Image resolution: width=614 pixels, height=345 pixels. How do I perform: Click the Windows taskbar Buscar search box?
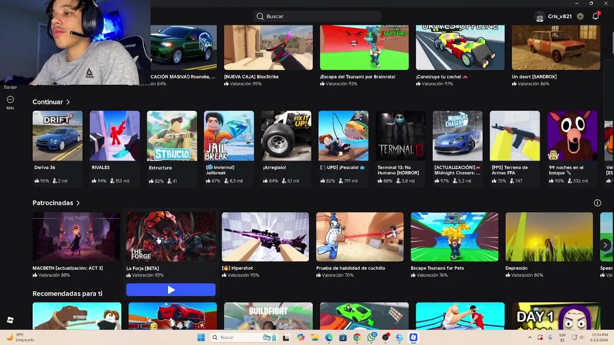point(245,337)
